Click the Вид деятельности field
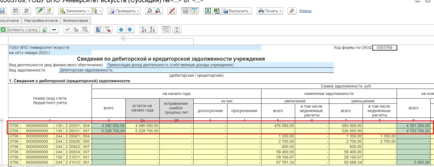The image size is (434, 167). tap(220, 65)
